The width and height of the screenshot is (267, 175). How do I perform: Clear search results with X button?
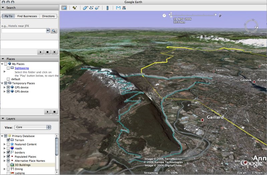[x=54, y=52]
